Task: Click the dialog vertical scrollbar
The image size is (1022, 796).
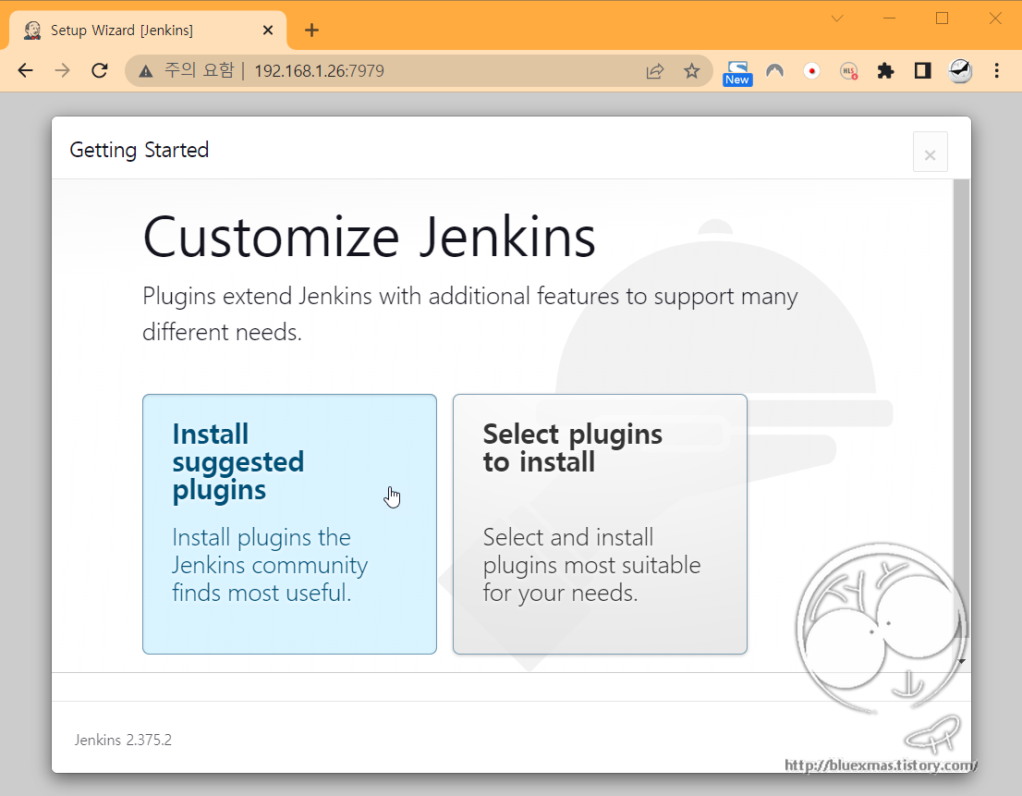Action: [x=961, y=408]
